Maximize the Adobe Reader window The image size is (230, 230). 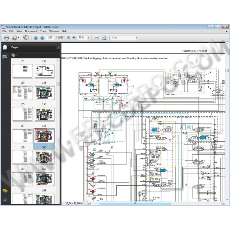pos(218,27)
